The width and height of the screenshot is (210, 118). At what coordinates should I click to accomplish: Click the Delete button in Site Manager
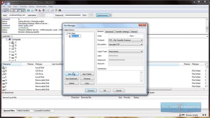click(x=72, y=83)
